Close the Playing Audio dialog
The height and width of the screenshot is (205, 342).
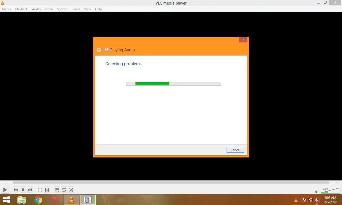(x=243, y=40)
